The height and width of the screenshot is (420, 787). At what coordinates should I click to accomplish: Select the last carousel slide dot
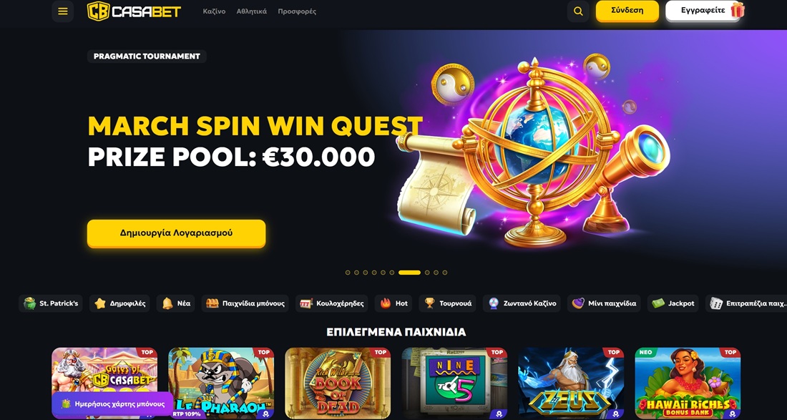445,273
